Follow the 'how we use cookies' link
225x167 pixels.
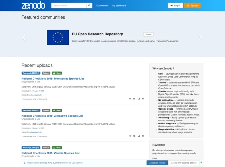tap(74, 163)
